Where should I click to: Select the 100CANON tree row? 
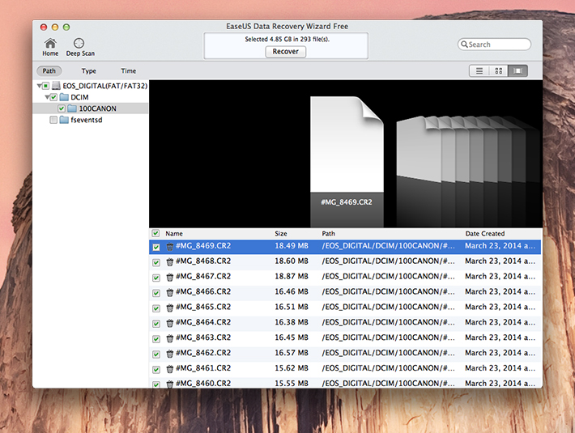pyautogui.click(x=90, y=108)
